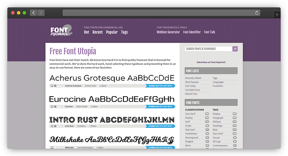Open the Font Talk page

209,32
